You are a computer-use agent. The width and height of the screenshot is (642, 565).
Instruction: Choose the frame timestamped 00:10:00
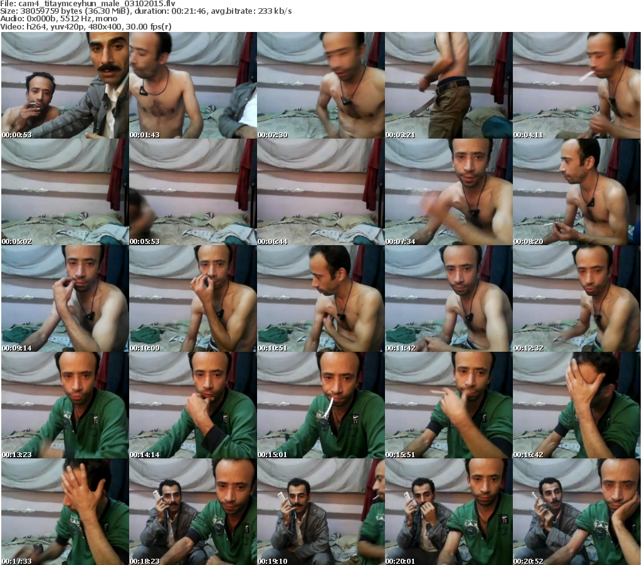pos(193,298)
